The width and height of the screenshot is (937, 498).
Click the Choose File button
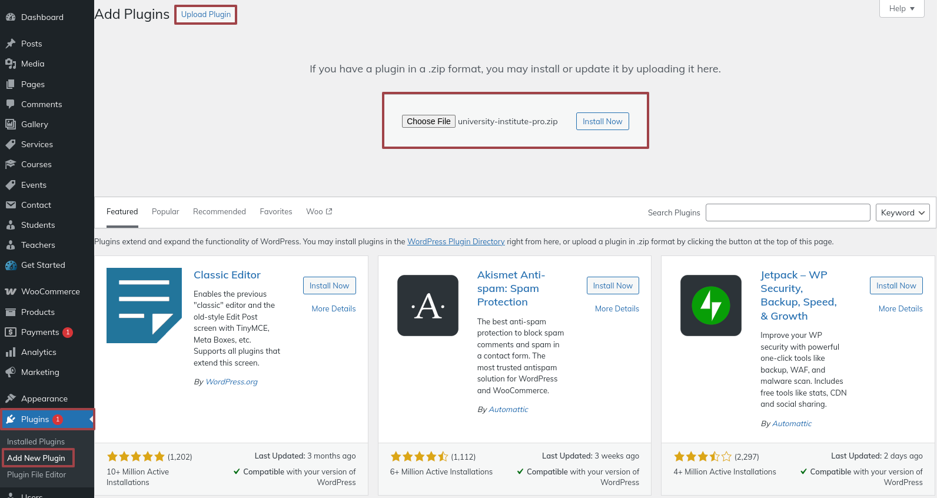pyautogui.click(x=428, y=121)
